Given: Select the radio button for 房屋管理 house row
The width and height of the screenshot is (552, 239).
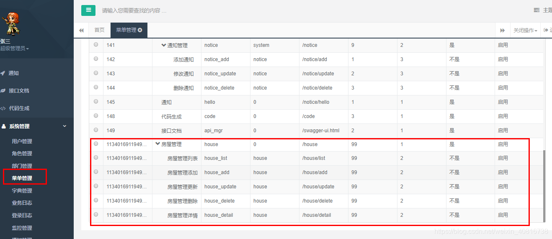Looking at the screenshot, I should click(x=96, y=144).
